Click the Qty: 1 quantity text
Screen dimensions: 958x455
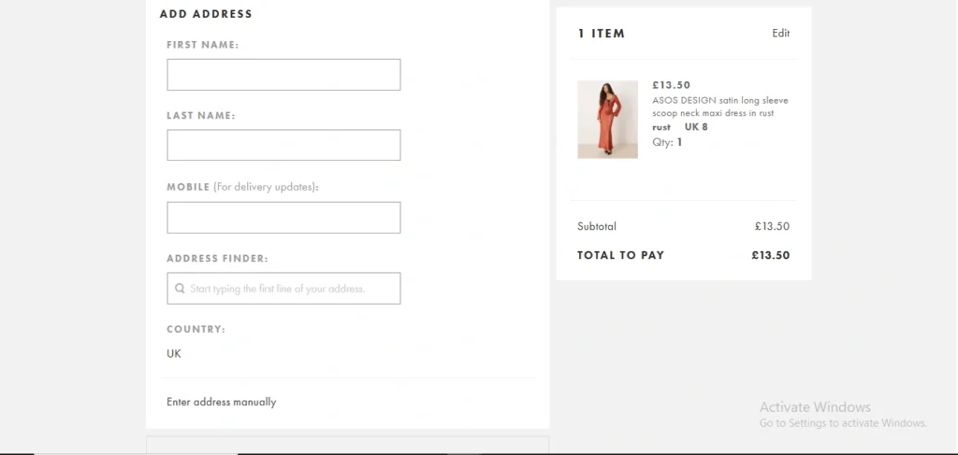point(667,142)
